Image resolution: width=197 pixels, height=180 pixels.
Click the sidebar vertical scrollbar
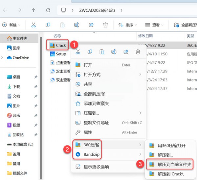tap(41, 108)
